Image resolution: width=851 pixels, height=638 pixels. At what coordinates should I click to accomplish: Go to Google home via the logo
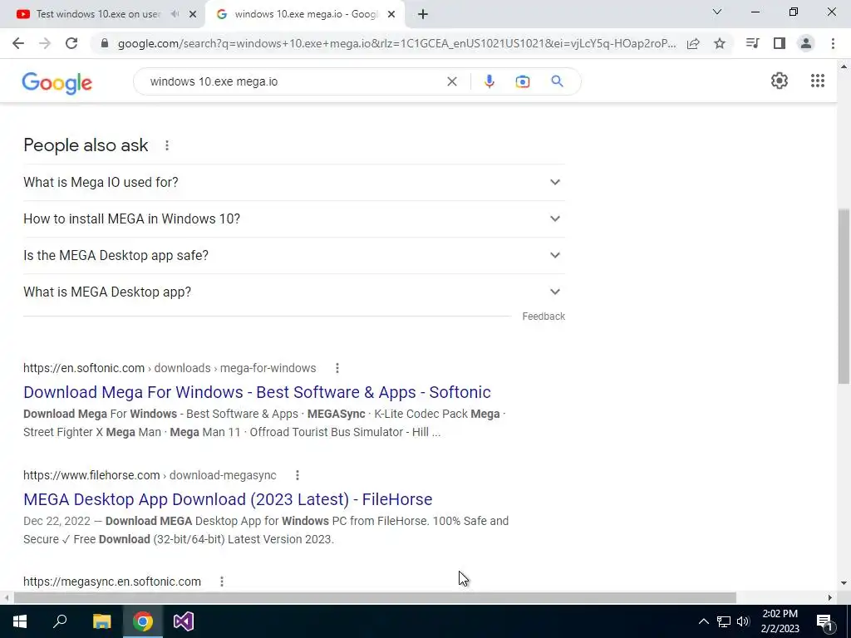pos(57,83)
